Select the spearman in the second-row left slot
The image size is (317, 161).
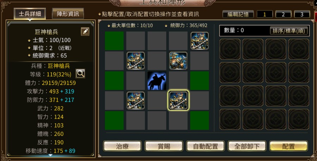point(136,60)
